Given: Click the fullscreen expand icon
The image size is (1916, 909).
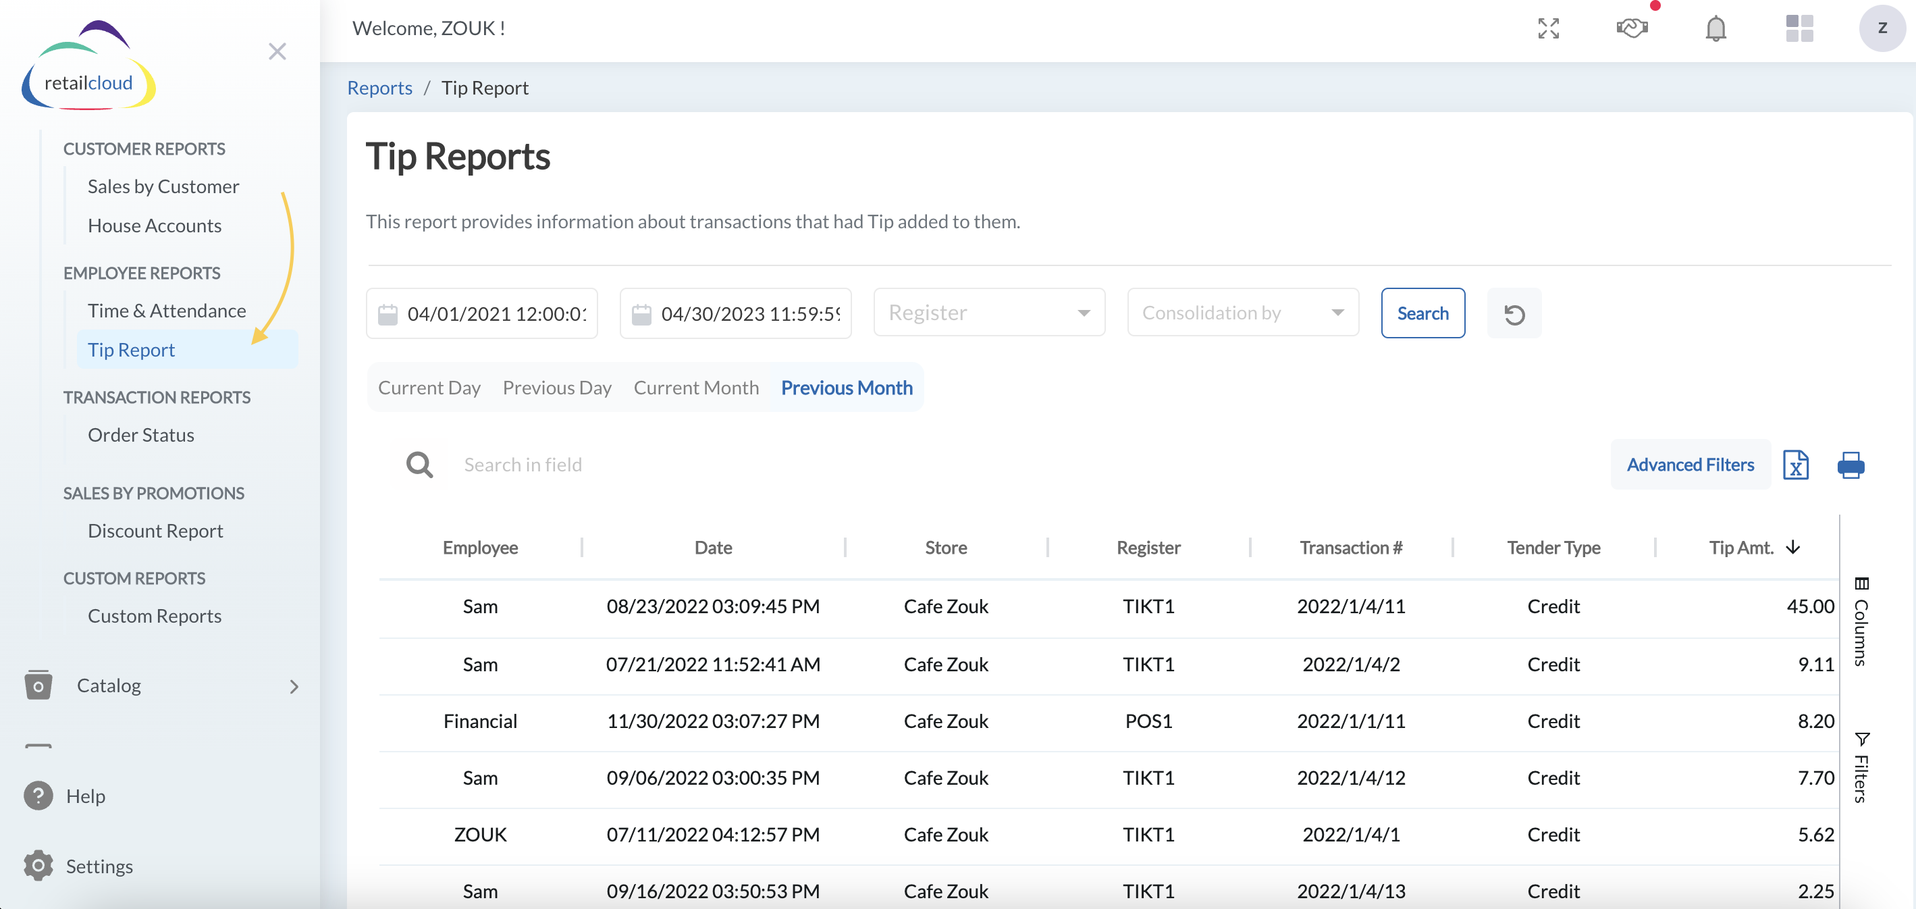Looking at the screenshot, I should pos(1548,28).
